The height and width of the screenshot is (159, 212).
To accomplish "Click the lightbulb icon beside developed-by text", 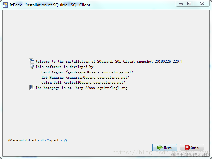I will [x=32, y=66].
